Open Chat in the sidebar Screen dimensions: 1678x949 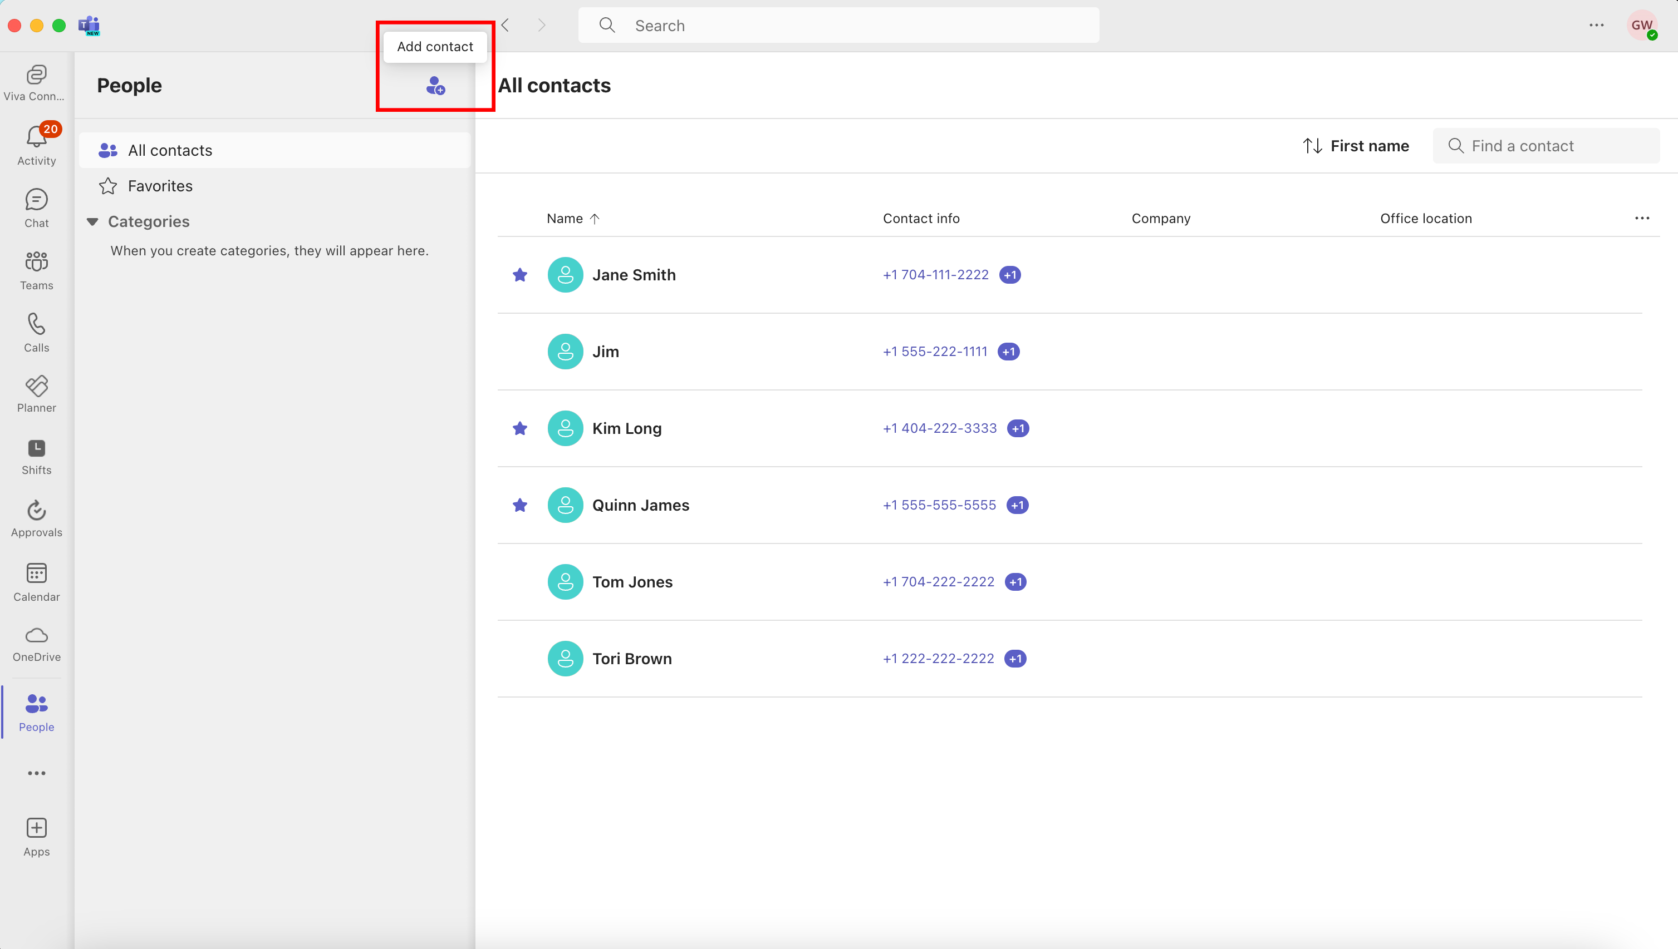(37, 209)
